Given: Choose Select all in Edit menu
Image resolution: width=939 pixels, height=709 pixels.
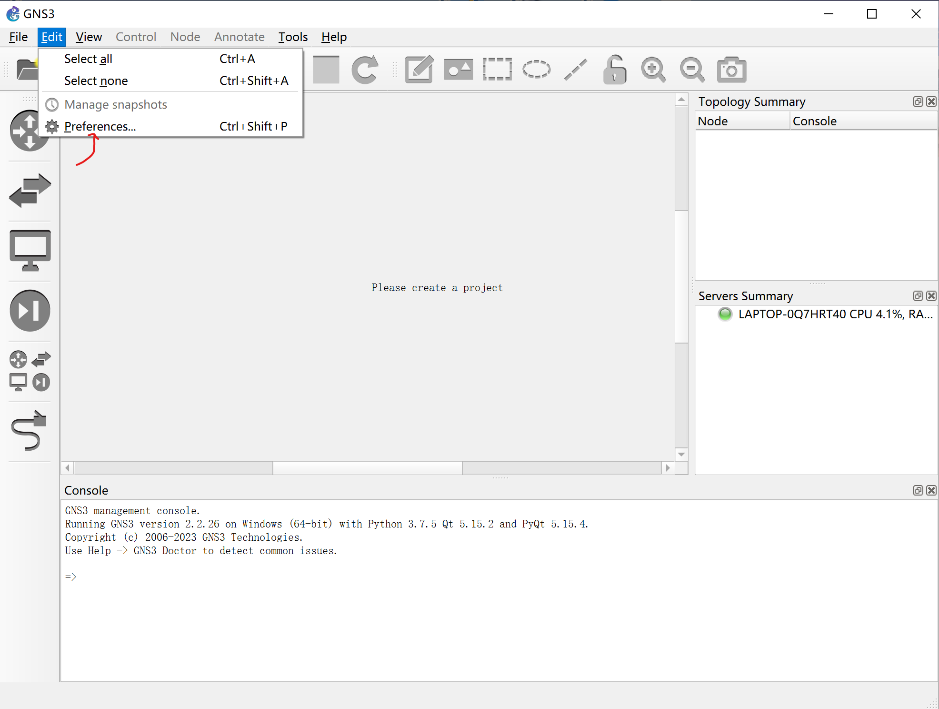Looking at the screenshot, I should [170, 59].
